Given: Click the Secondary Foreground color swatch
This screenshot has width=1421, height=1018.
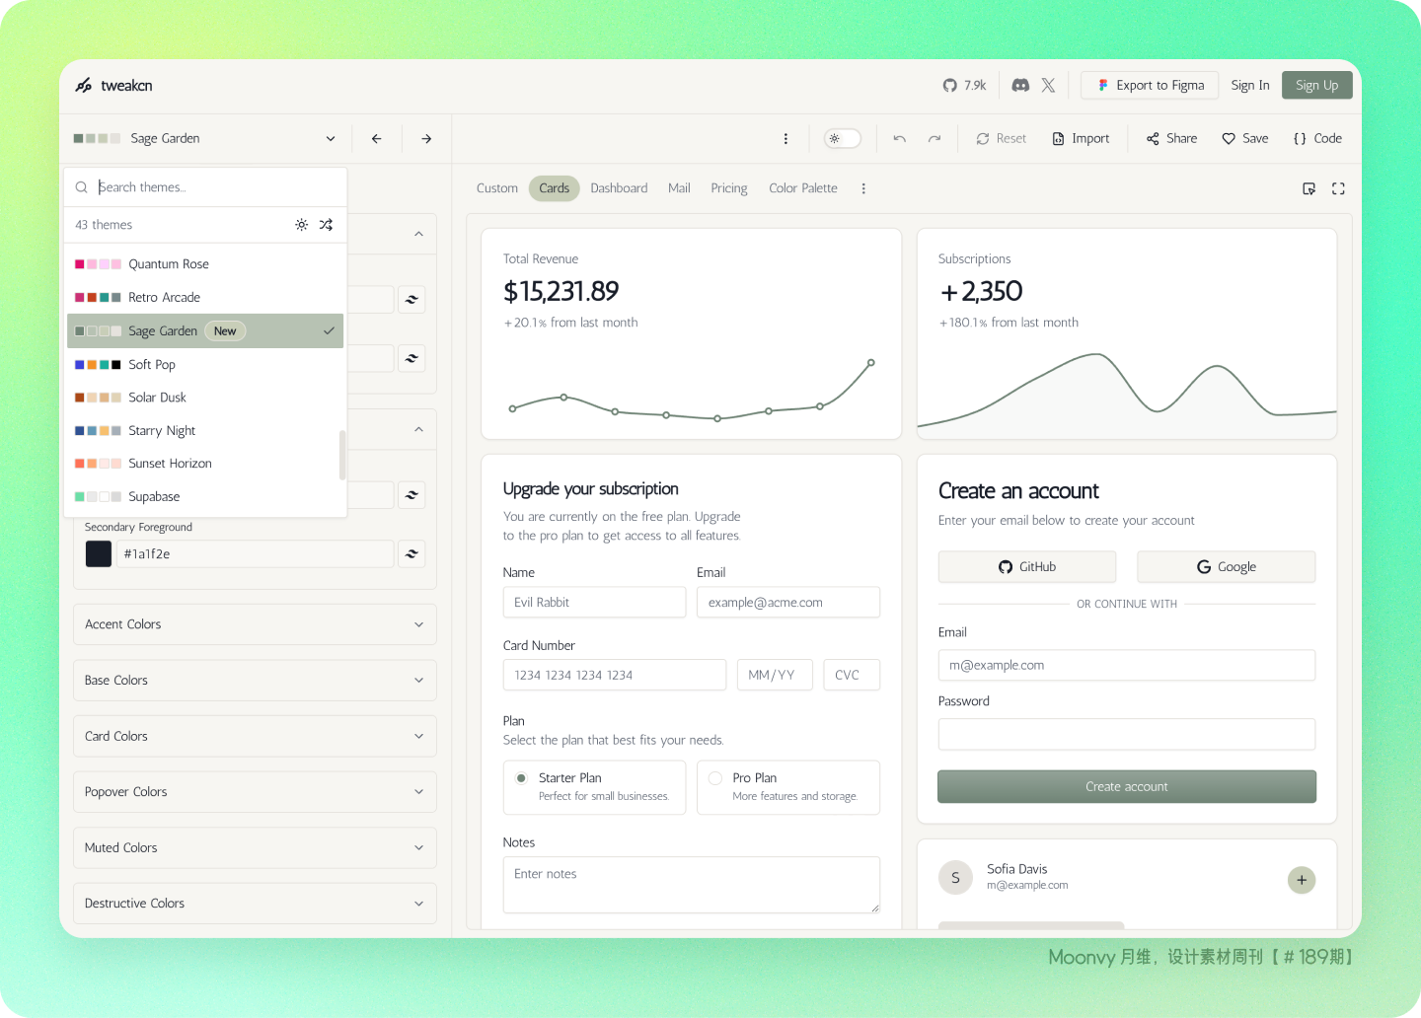Looking at the screenshot, I should point(99,554).
